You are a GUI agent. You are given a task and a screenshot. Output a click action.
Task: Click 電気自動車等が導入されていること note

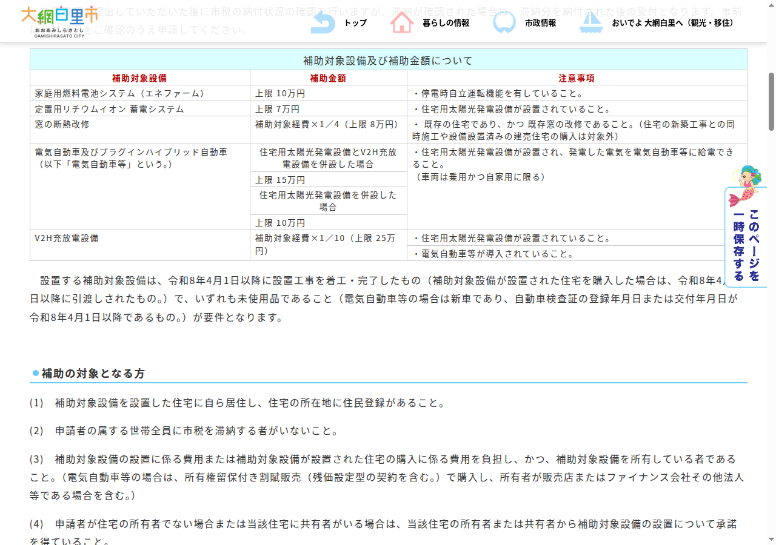coord(577,254)
